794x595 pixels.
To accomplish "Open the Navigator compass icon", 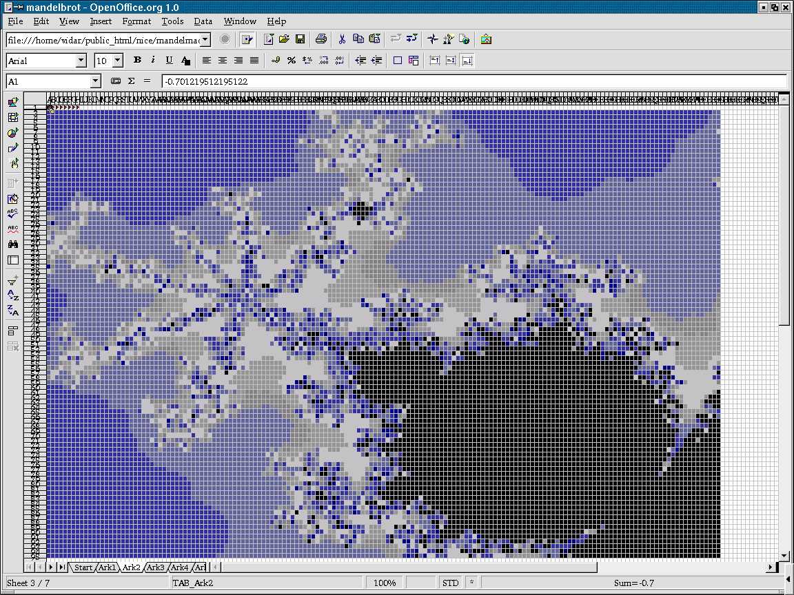I will point(432,39).
